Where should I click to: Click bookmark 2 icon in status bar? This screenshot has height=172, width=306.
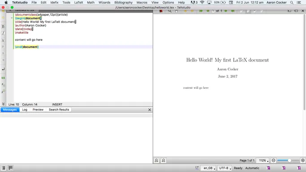pos(284,168)
